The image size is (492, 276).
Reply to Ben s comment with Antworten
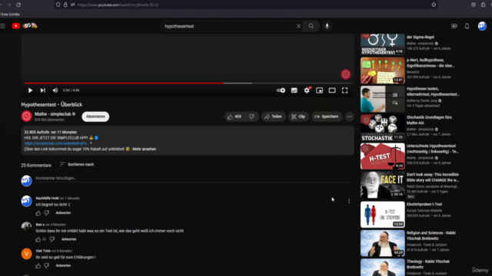[x=68, y=239]
